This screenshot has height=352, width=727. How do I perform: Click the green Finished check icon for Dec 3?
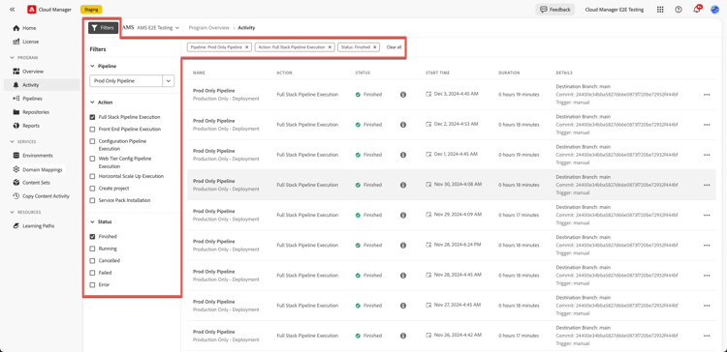pyautogui.click(x=358, y=95)
